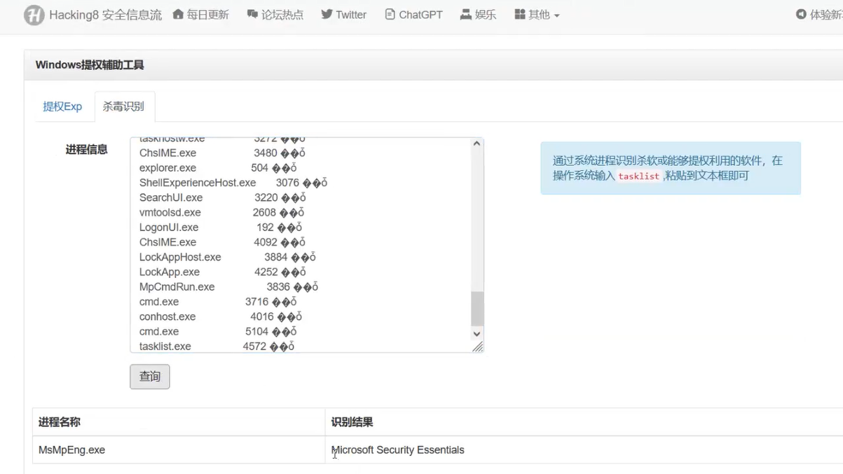Select the 杀毒识别 tab
Image resolution: width=843 pixels, height=474 pixels.
coord(123,106)
